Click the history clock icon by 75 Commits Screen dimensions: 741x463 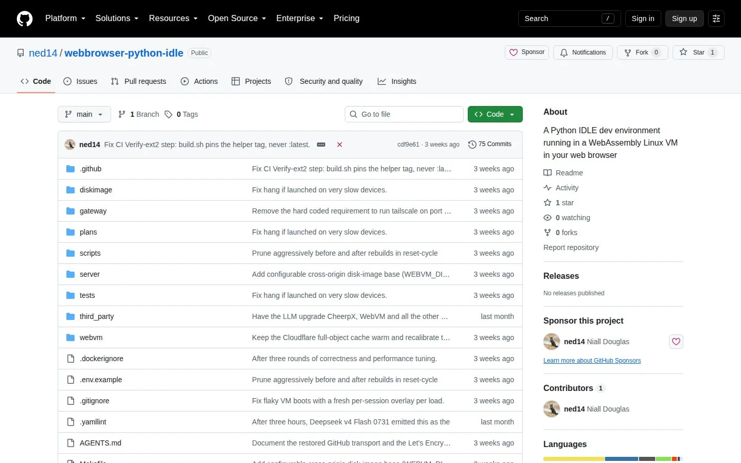pyautogui.click(x=472, y=145)
